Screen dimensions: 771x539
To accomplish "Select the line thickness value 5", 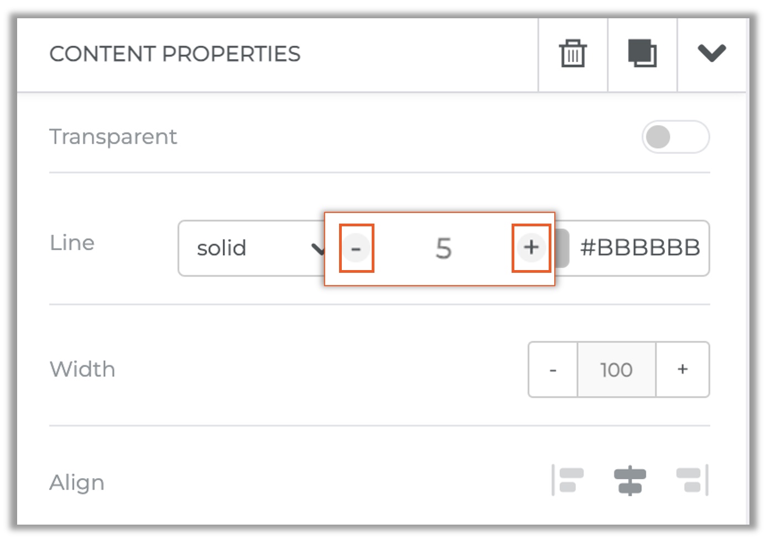I will [444, 248].
